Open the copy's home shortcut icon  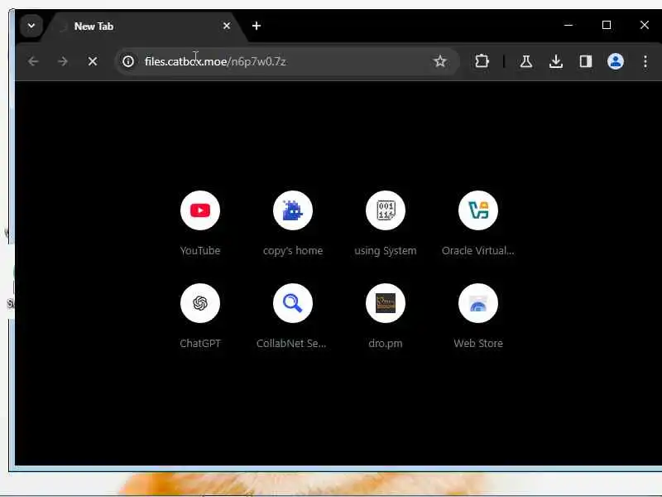[x=293, y=210]
